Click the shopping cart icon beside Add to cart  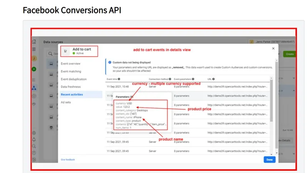coord(65,51)
